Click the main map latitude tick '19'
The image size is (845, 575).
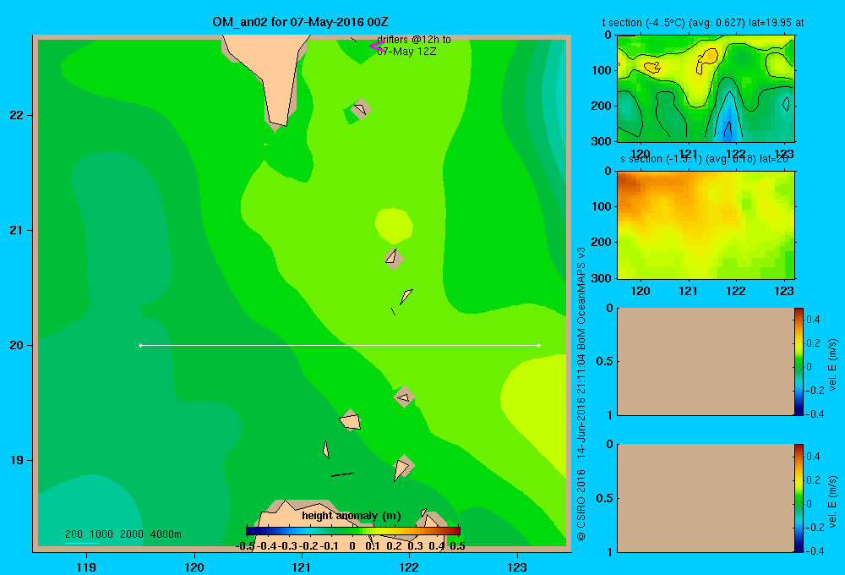[16, 460]
